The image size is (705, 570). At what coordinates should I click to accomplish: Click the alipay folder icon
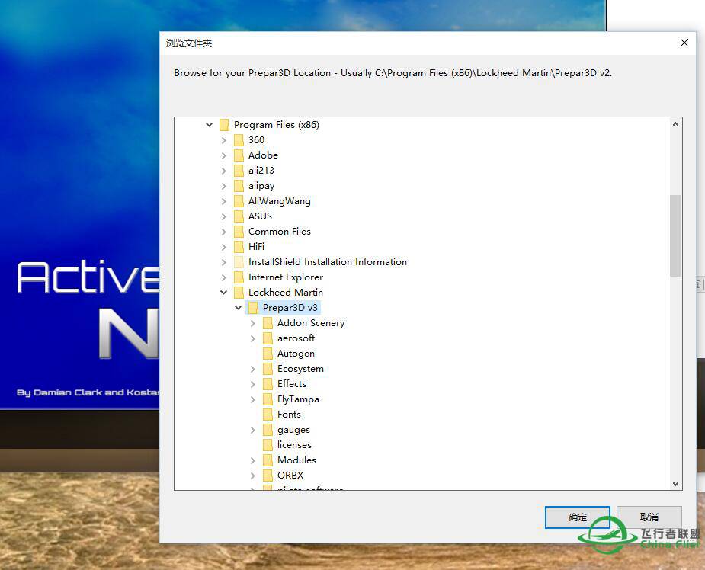point(239,186)
